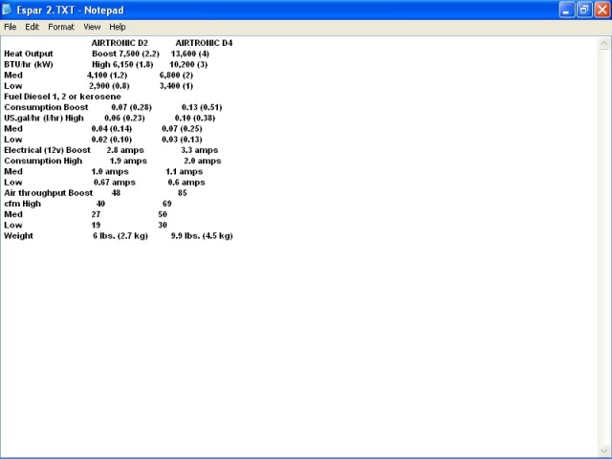This screenshot has height=459, width=612.
Task: Click the '0.06 (0.23)' value
Action: coord(124,118)
